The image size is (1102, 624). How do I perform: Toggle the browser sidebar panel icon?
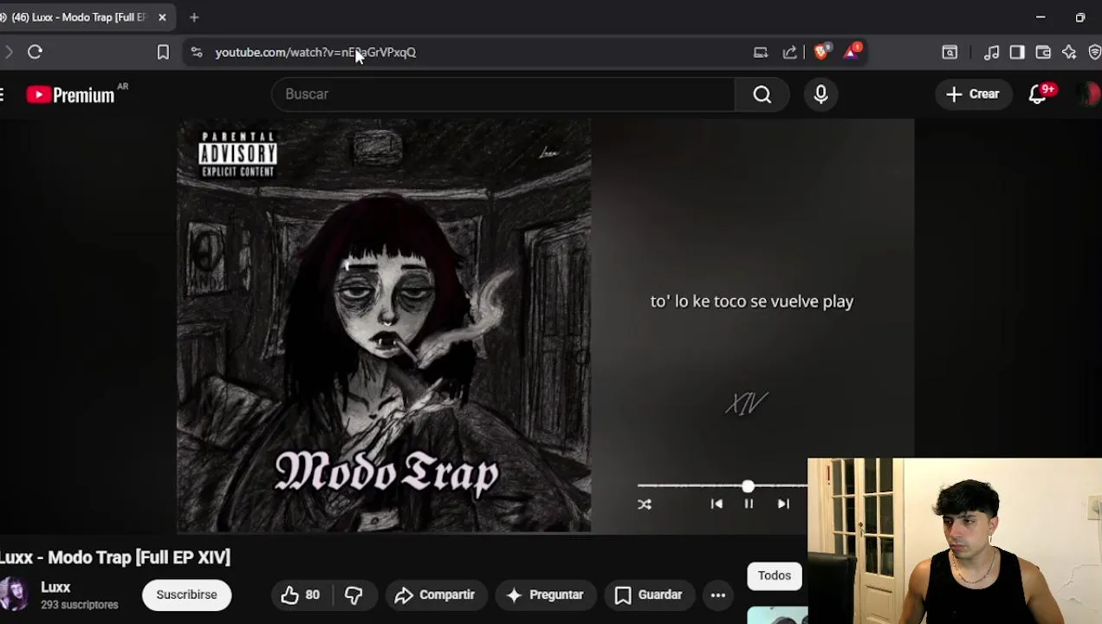(x=1017, y=52)
